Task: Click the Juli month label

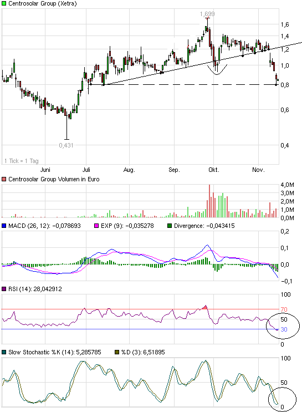Action: (86, 170)
